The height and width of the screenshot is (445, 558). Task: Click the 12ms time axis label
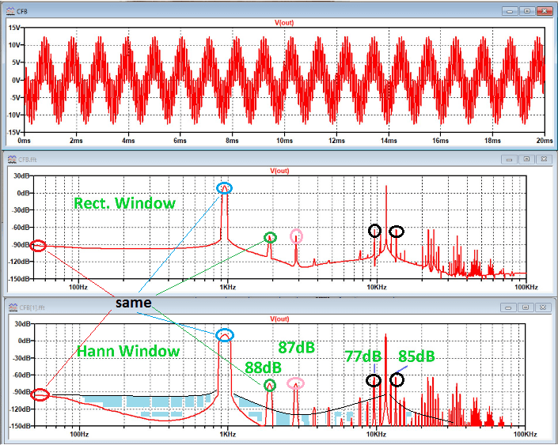(336, 141)
